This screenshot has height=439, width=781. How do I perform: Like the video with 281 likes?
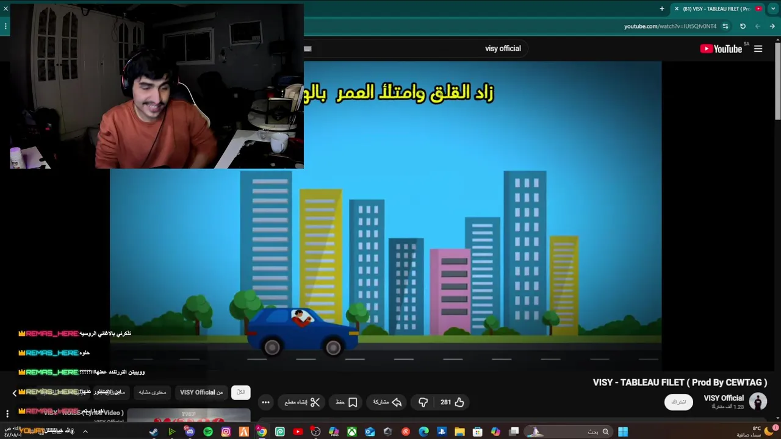[x=452, y=402]
